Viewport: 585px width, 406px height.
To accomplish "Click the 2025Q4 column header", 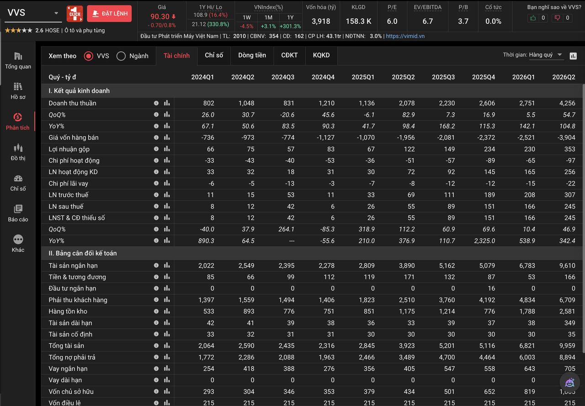I will (x=484, y=77).
